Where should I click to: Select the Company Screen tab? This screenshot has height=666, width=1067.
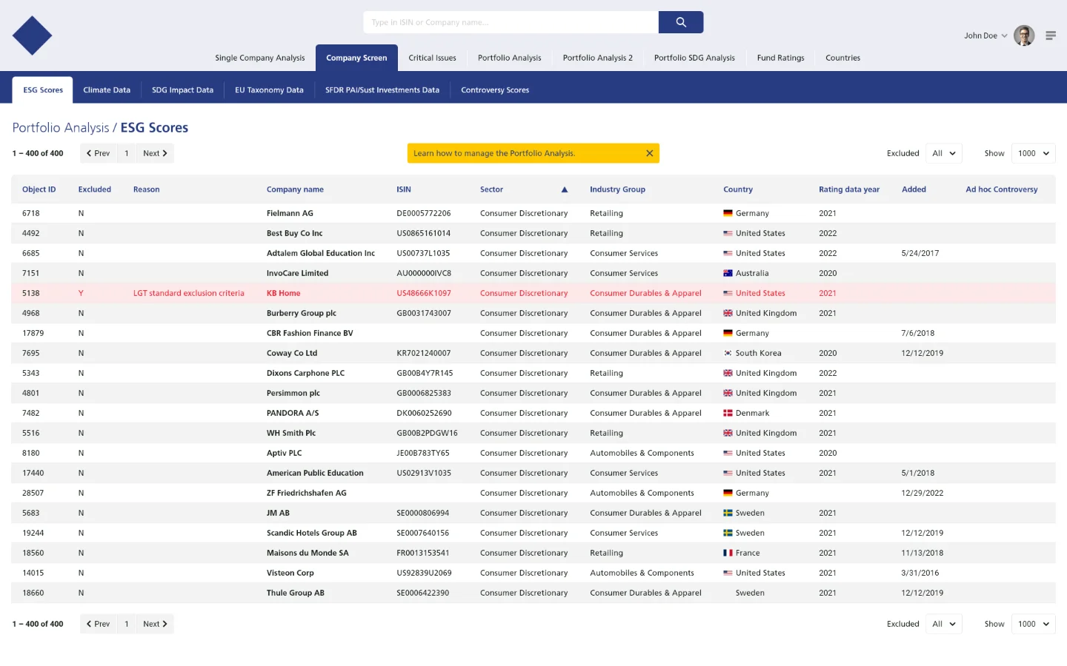(356, 58)
